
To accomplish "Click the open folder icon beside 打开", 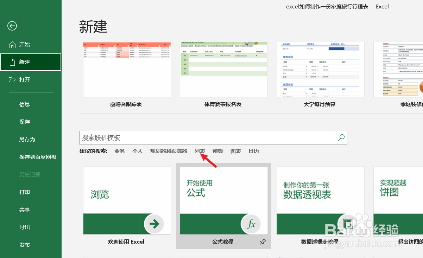I will click(12, 80).
